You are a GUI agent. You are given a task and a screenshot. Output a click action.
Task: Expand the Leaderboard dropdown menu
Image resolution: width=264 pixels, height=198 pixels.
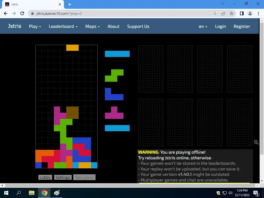click(x=63, y=27)
